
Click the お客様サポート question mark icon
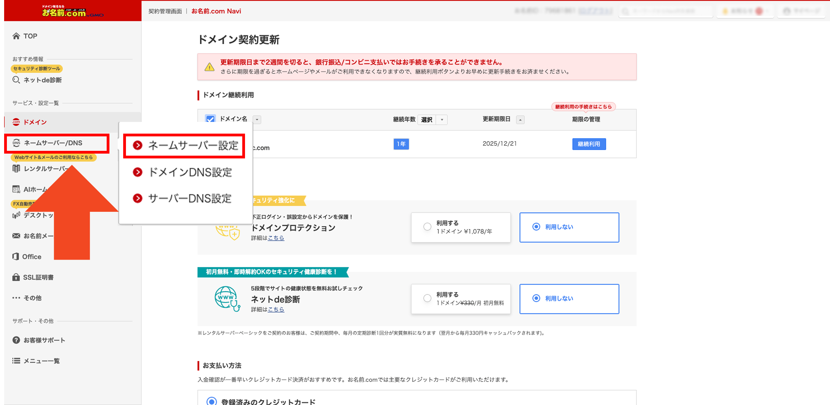click(16, 340)
